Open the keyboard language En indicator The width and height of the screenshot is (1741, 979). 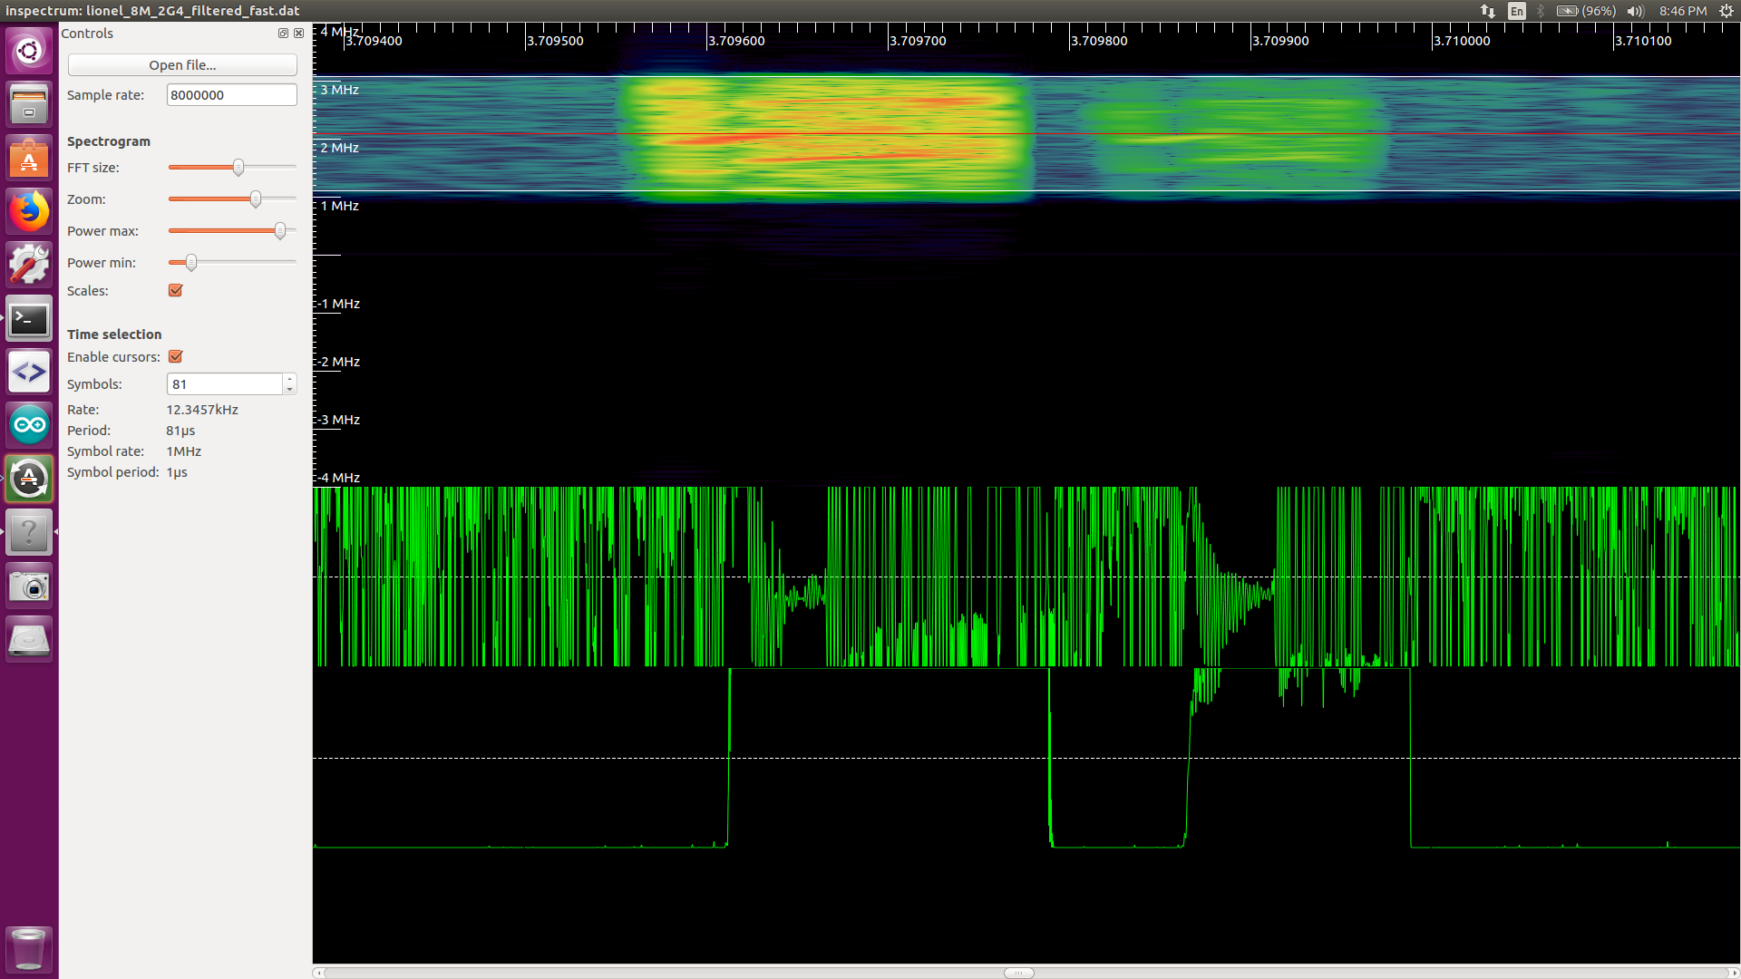(1516, 11)
